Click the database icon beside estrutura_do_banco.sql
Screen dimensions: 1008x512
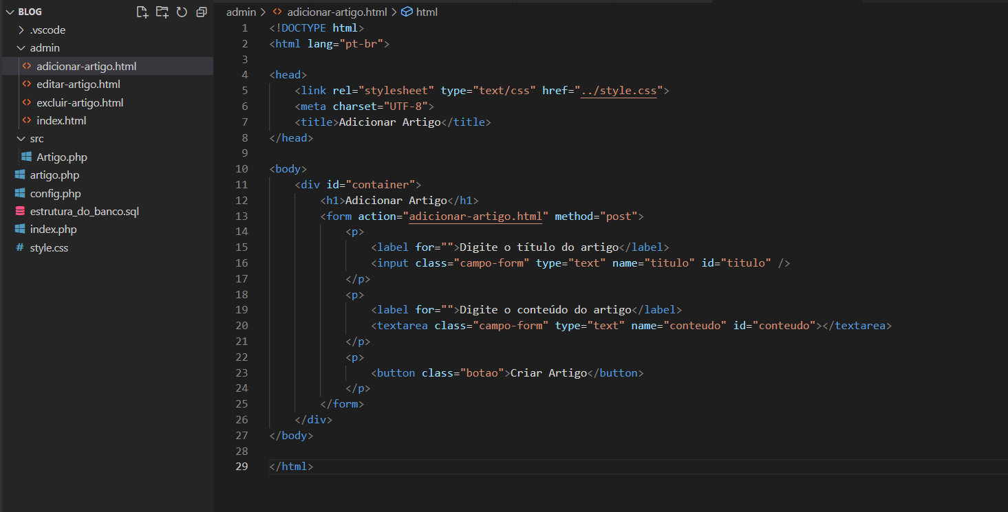point(20,212)
